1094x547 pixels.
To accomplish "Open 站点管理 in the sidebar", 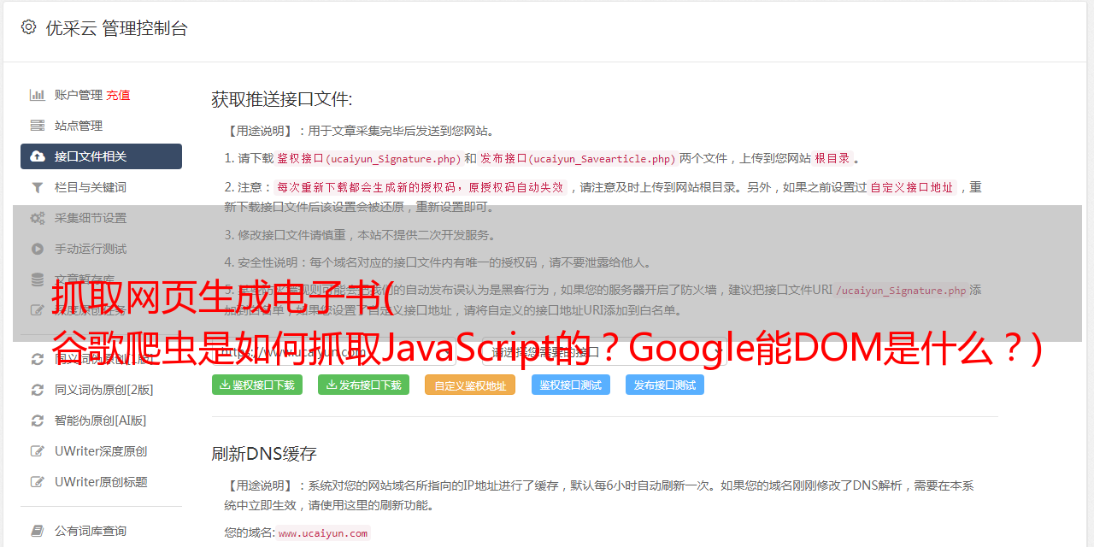I will (101, 126).
